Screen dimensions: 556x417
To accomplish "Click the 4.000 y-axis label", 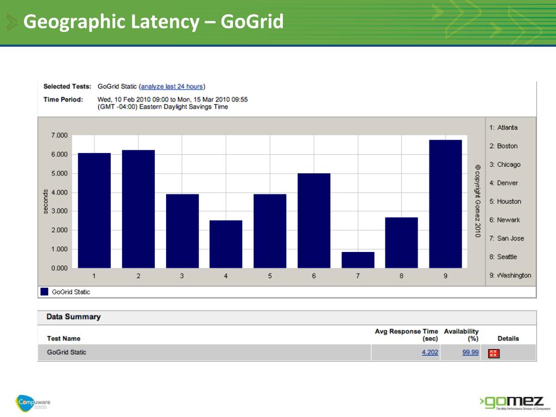I will (x=59, y=193).
